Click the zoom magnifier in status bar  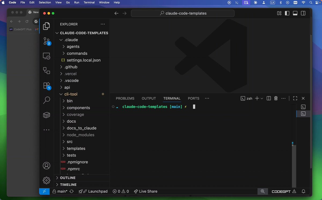click(263, 191)
